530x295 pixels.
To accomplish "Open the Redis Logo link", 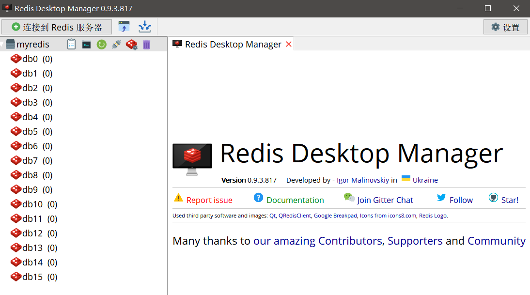I will [433, 216].
